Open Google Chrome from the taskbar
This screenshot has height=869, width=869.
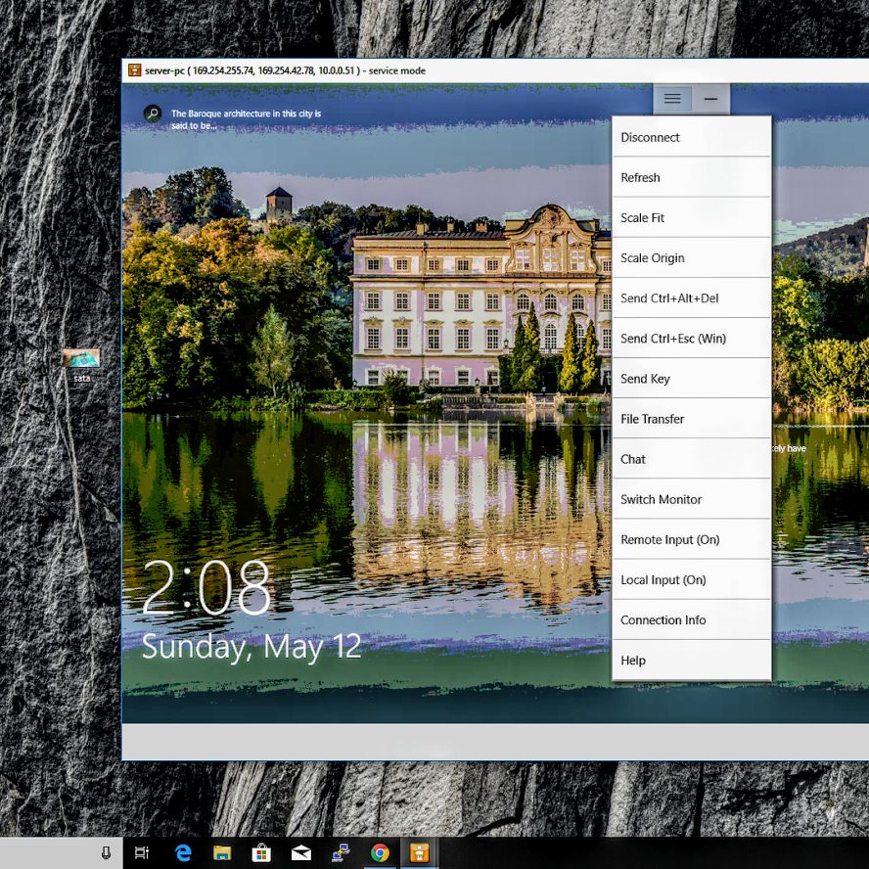[x=380, y=852]
